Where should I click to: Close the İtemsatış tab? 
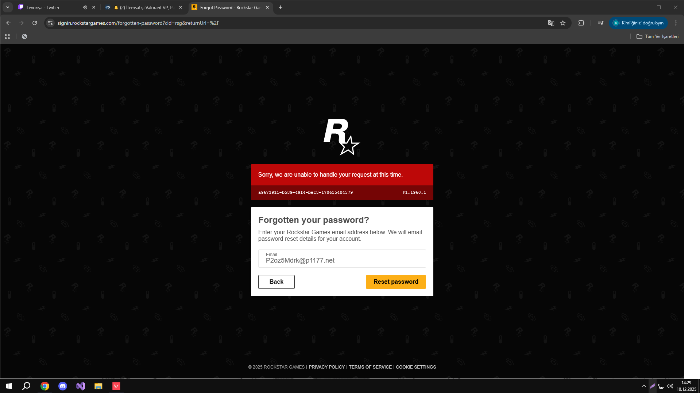pyautogui.click(x=181, y=7)
